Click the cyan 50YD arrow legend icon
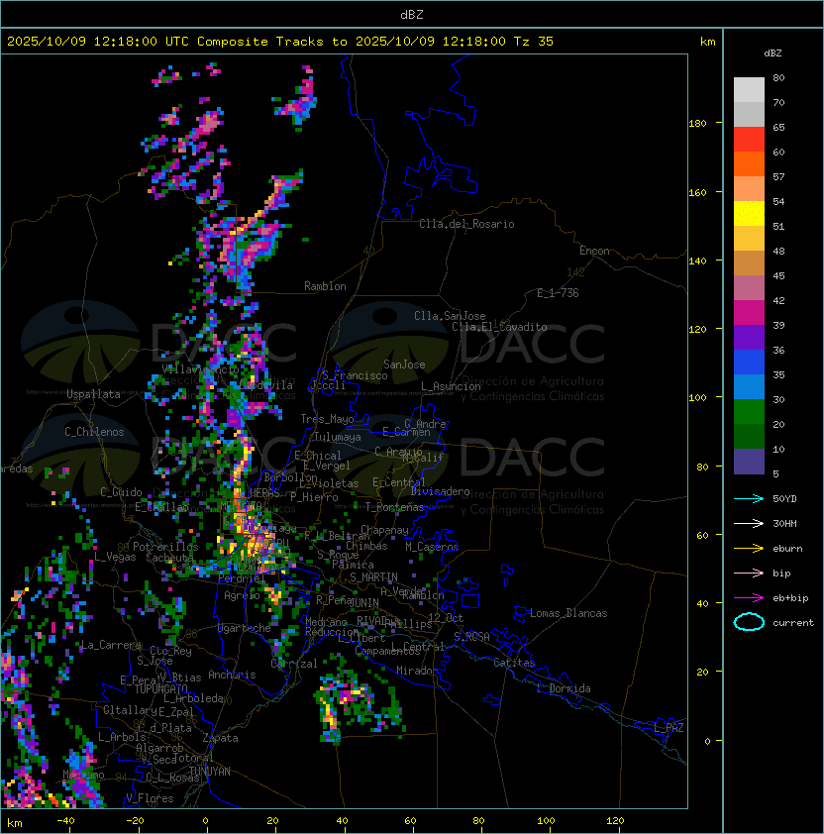The height and width of the screenshot is (834, 824). pos(749,498)
